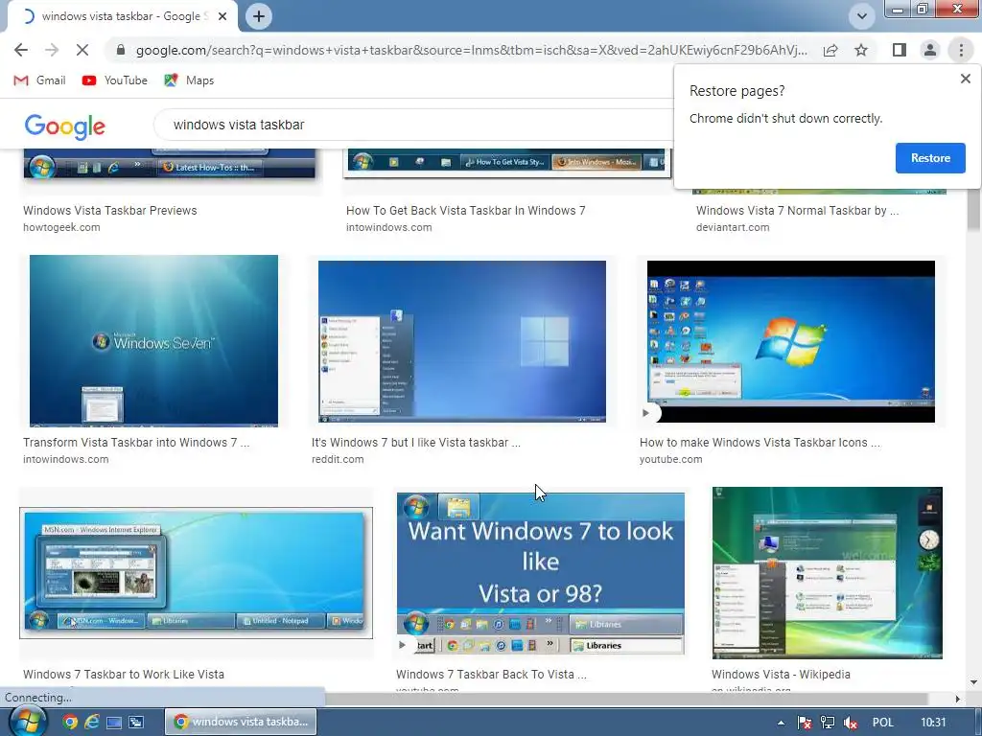This screenshot has width=982, height=736.
Task: Click howtogeek.com source text
Action: click(x=61, y=227)
